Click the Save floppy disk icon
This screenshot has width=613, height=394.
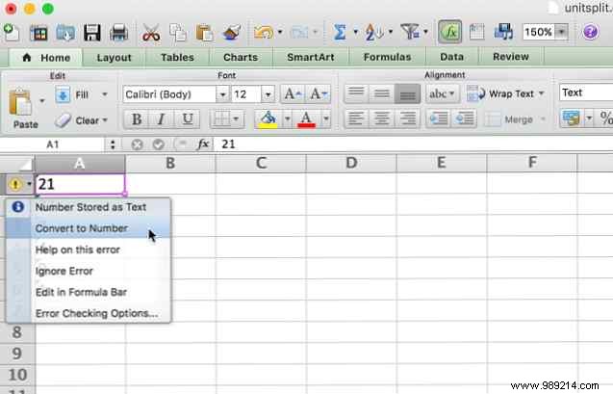coord(91,33)
